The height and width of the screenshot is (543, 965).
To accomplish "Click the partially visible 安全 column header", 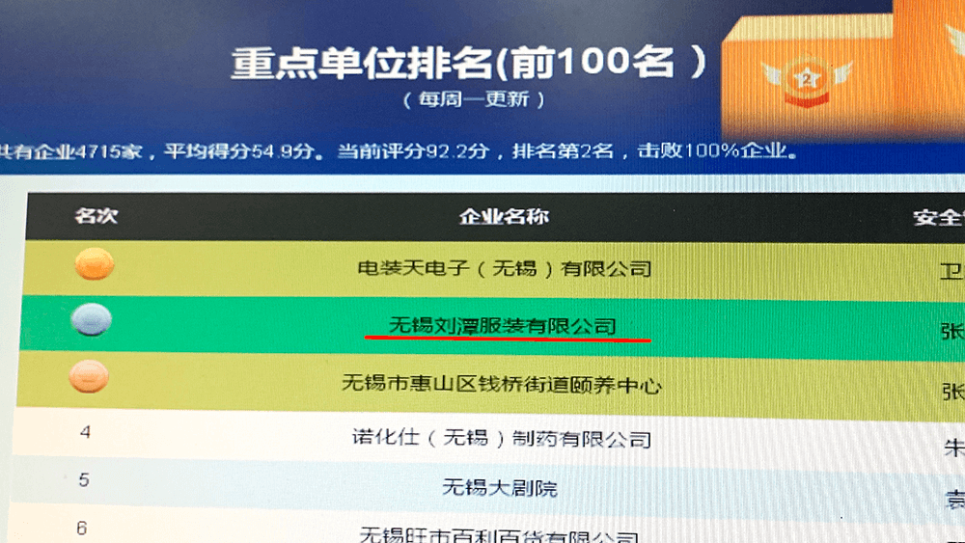I will coord(938,219).
